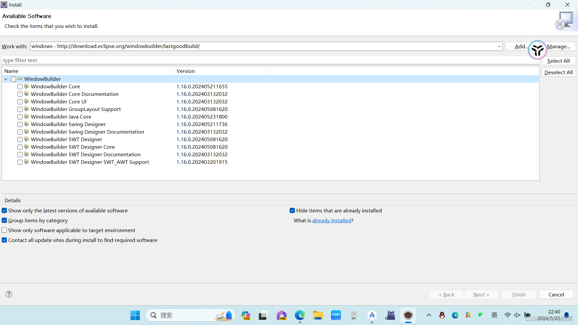Screen dimensions: 578x325
Task: Open the Work with sites dropdown
Action: pos(499,46)
